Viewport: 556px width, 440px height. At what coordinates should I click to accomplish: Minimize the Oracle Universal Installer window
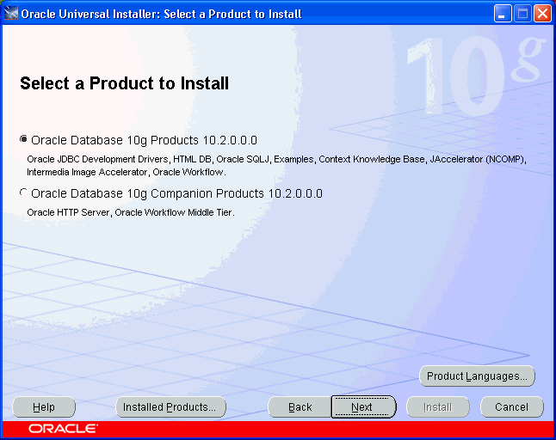coord(503,13)
